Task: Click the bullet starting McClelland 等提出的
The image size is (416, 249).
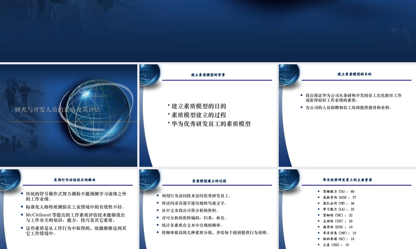Action: click(x=75, y=217)
